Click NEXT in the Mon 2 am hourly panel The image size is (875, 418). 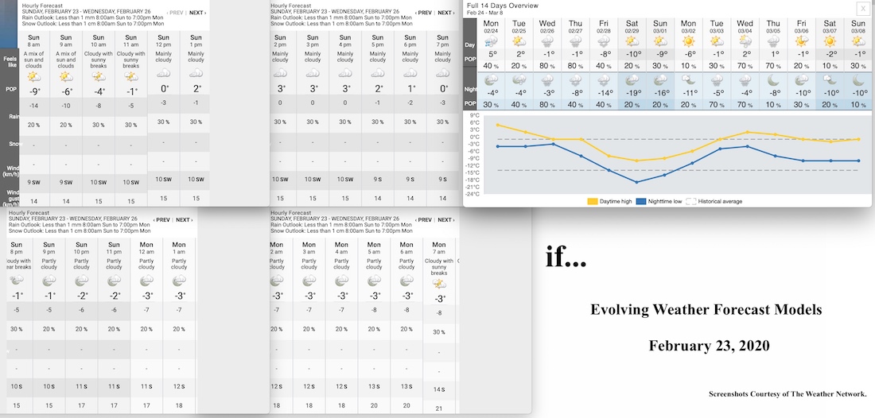[446, 219]
